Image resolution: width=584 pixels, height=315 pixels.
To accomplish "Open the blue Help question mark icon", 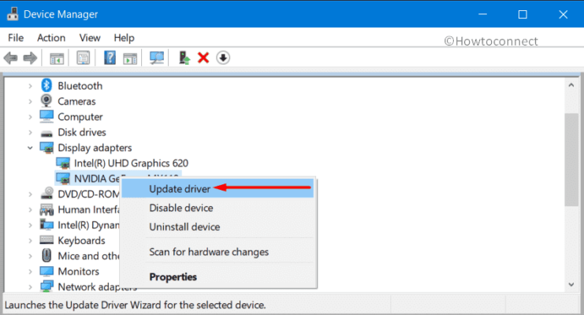I will point(110,57).
